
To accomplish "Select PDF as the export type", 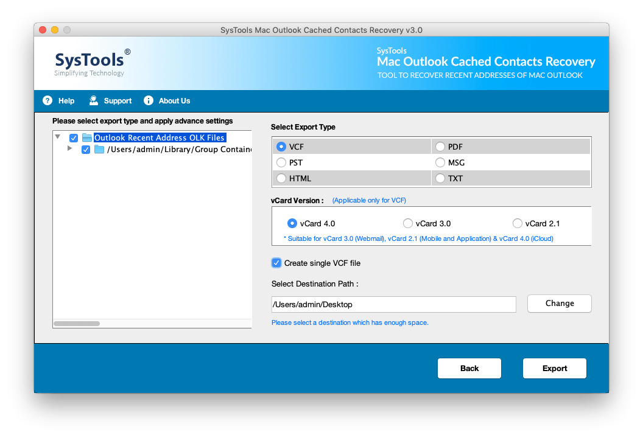I will (440, 146).
